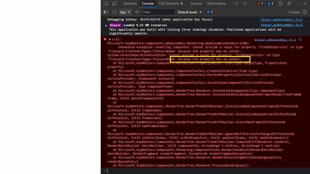Image resolution: width=310 pixels, height=174 pixels.
Task: Open blazor.webassembly.js link on crit error row
Action: pos(275,40)
